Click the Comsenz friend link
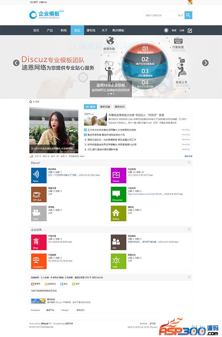Screen dimensions: 222x337 36,310
